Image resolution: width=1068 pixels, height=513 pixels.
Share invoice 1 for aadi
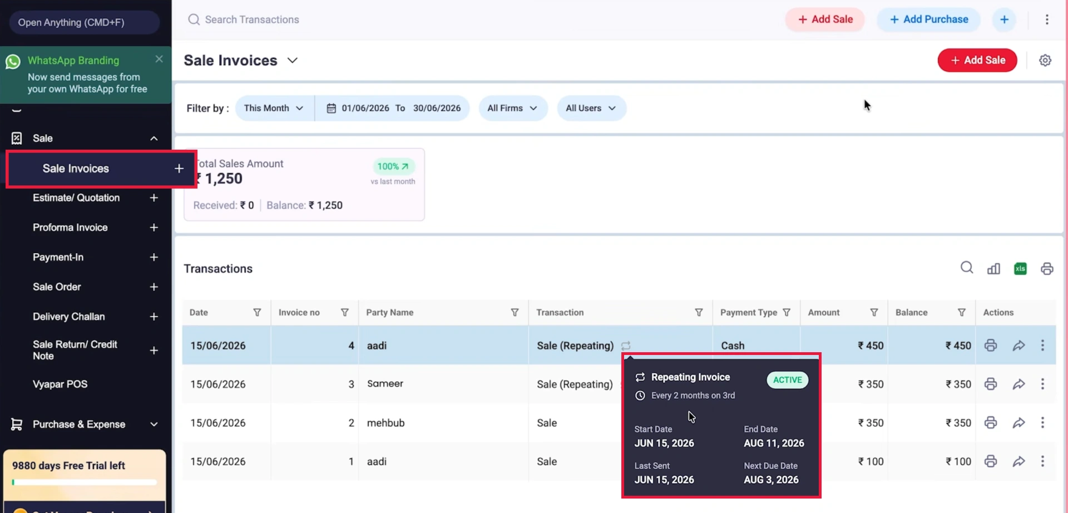(1018, 461)
